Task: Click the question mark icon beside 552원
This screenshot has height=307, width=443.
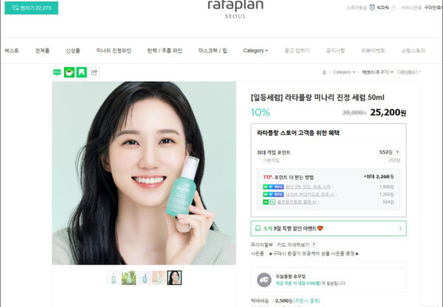Action: point(397,152)
